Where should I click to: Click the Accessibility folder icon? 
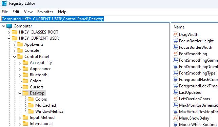coord(25,63)
